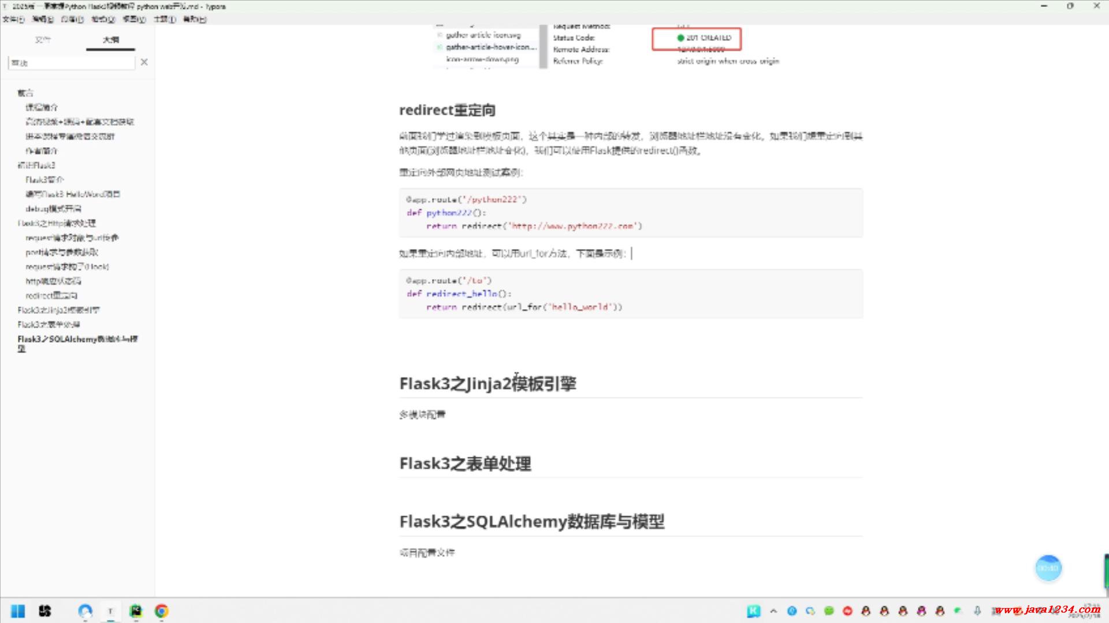Select Flask3之SQLAlchemy outline entry
This screenshot has height=623, width=1109.
77,339
